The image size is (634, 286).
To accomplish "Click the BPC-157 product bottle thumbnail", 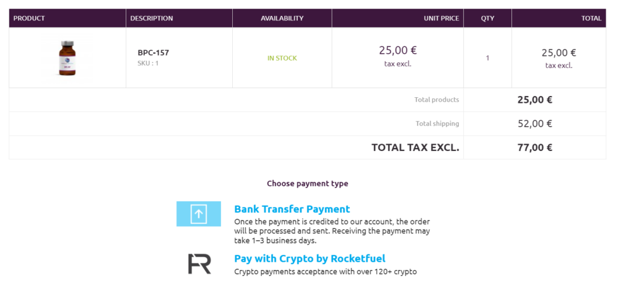I will (x=67, y=58).
